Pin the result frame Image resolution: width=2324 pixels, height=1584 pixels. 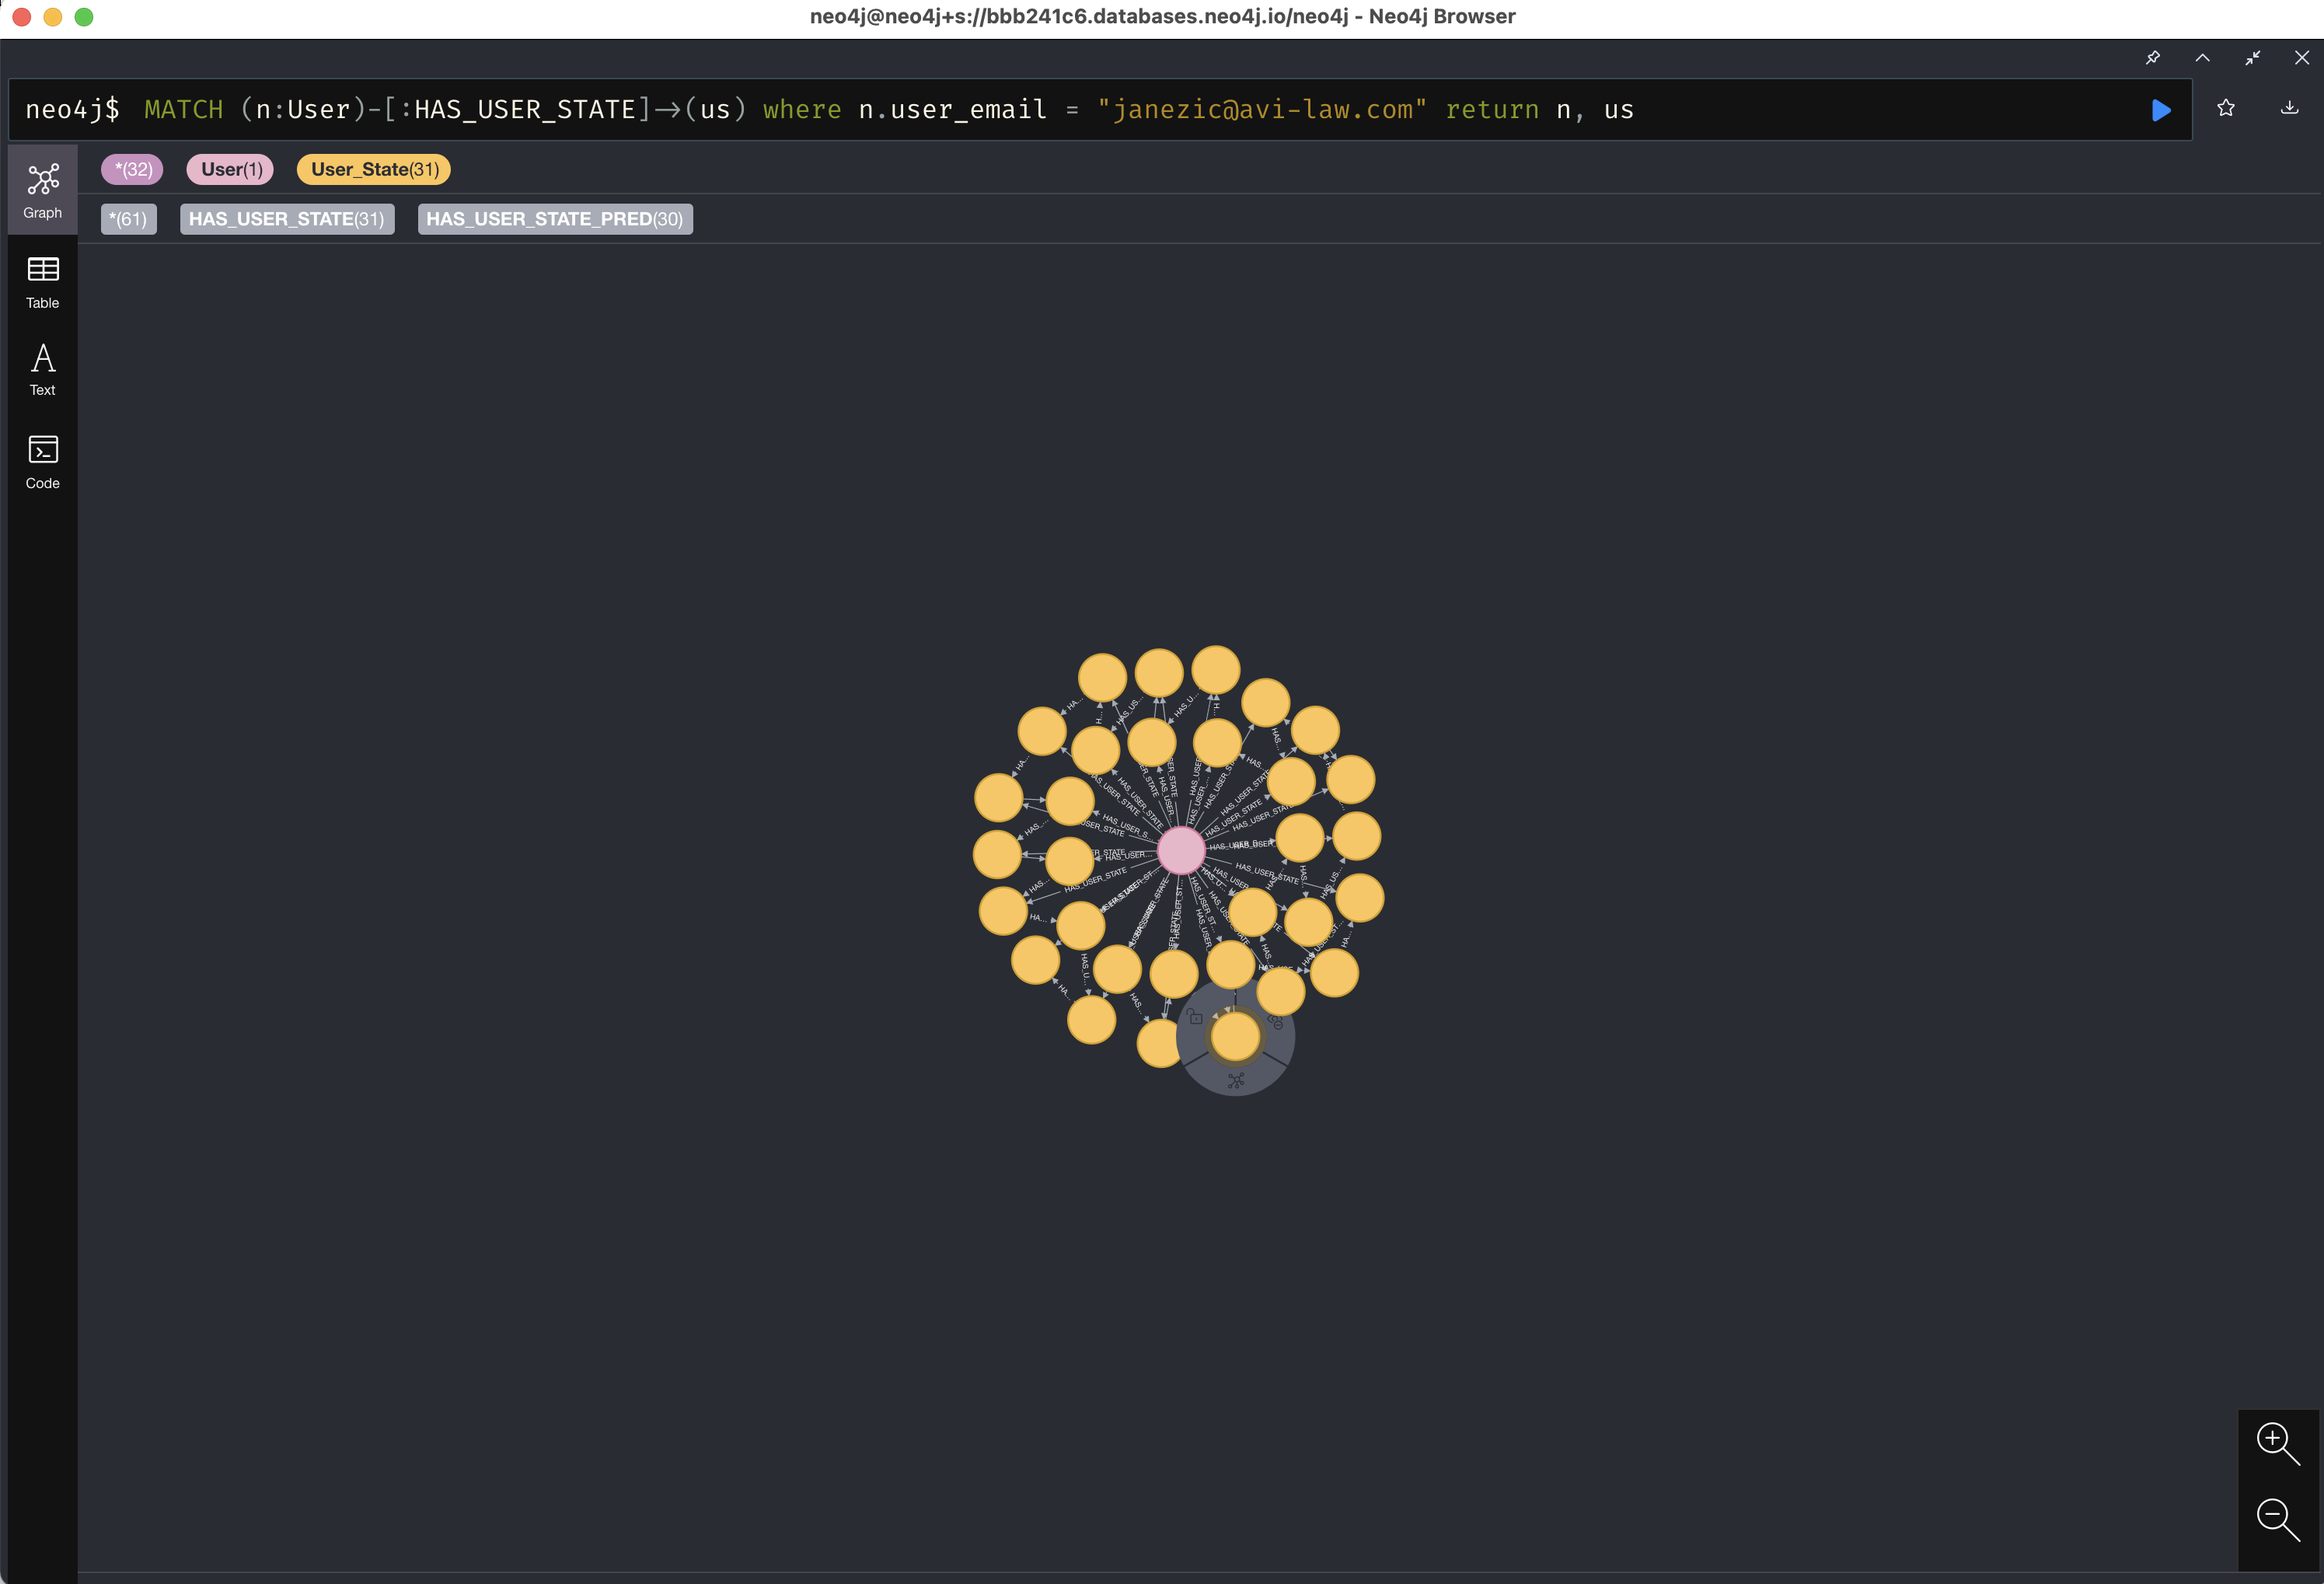point(2152,58)
